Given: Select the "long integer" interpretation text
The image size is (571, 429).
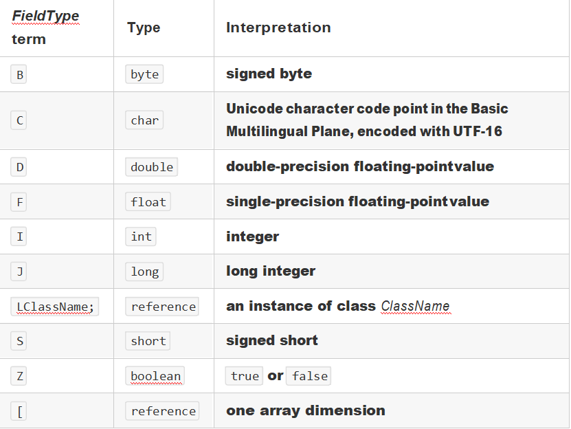Looking at the screenshot, I should (x=271, y=271).
